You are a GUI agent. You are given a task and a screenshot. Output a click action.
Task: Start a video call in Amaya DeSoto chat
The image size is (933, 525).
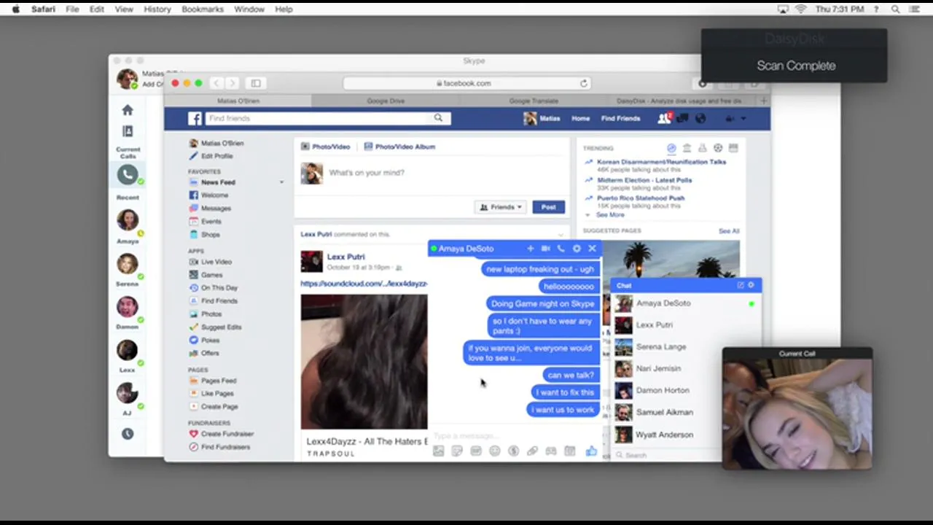click(545, 249)
